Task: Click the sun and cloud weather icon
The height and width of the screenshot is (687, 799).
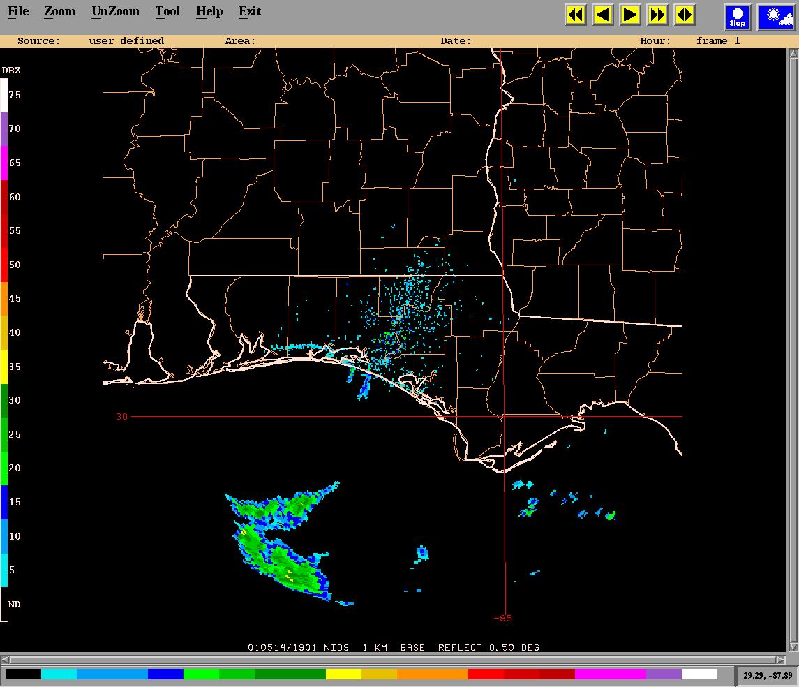Action: (x=775, y=17)
